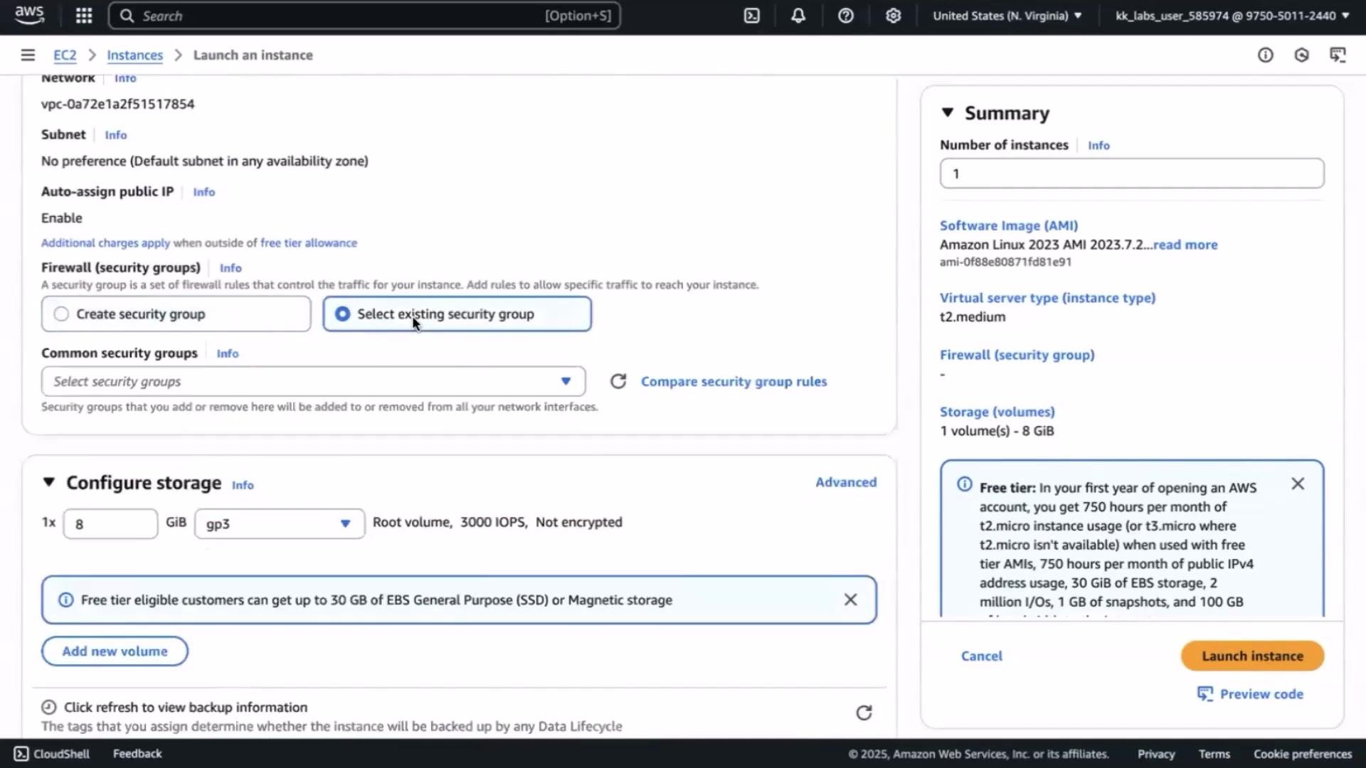Open the gp3 volume type dropdown
This screenshot has height=768, width=1366.
pyautogui.click(x=279, y=523)
